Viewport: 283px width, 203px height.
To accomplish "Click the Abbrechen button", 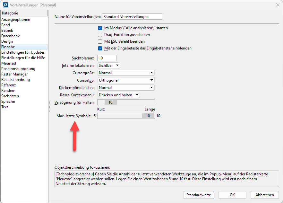I will (x=264, y=195).
